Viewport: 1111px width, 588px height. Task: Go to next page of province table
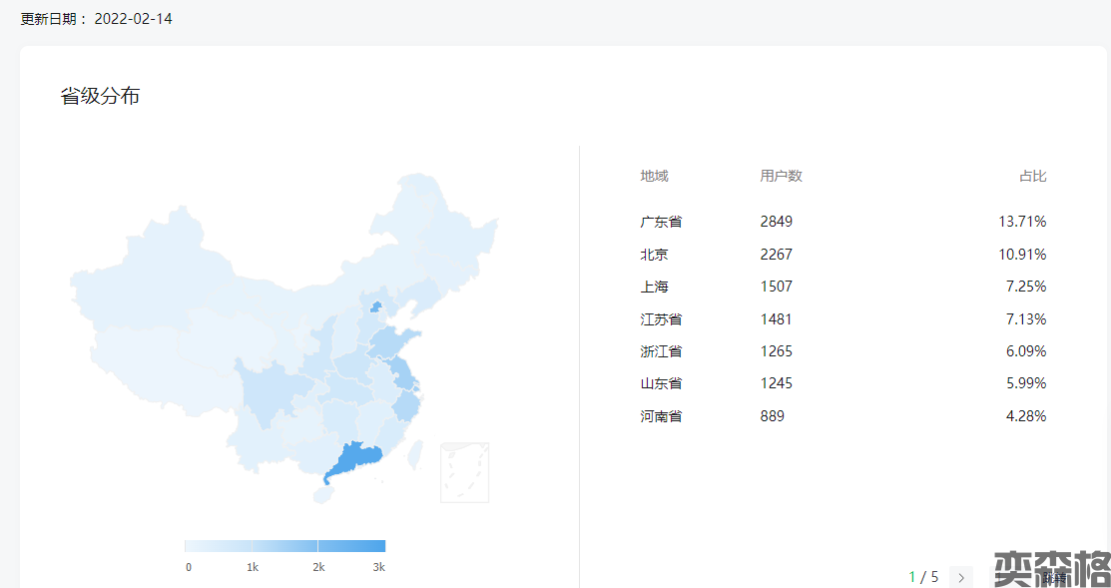pos(960,577)
